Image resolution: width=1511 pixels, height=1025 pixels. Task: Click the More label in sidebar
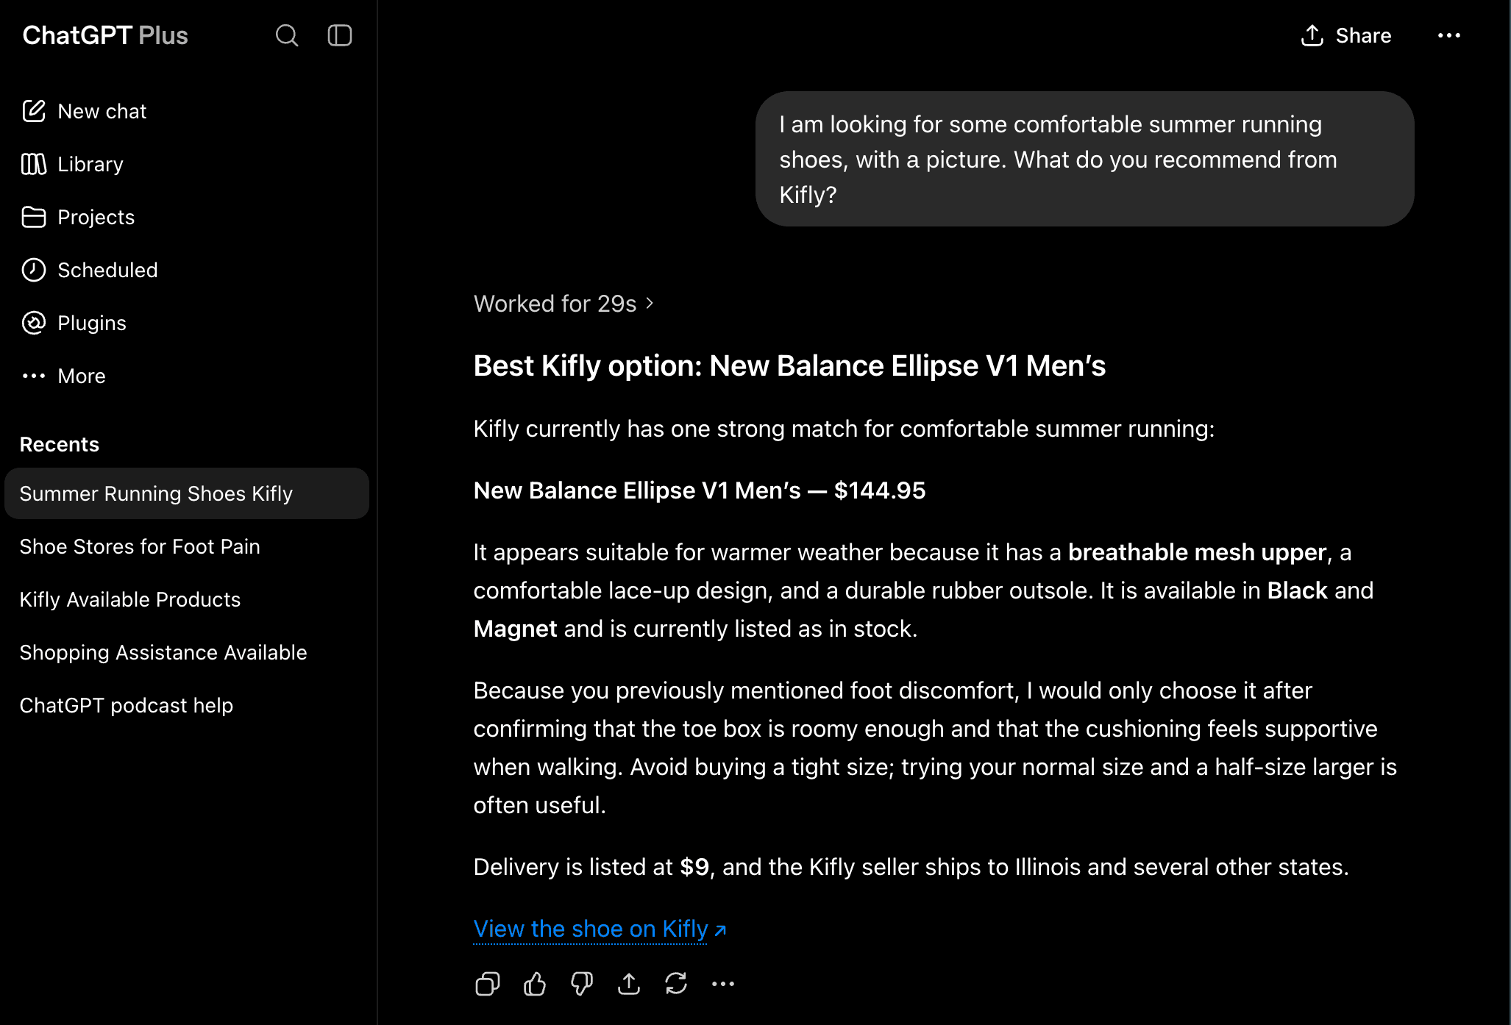click(x=82, y=376)
